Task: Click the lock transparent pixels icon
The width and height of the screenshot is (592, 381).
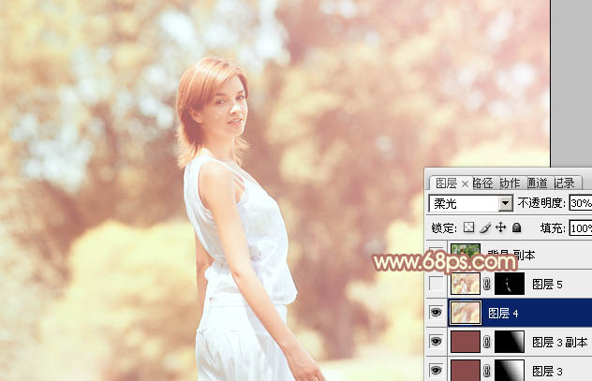Action: (469, 227)
